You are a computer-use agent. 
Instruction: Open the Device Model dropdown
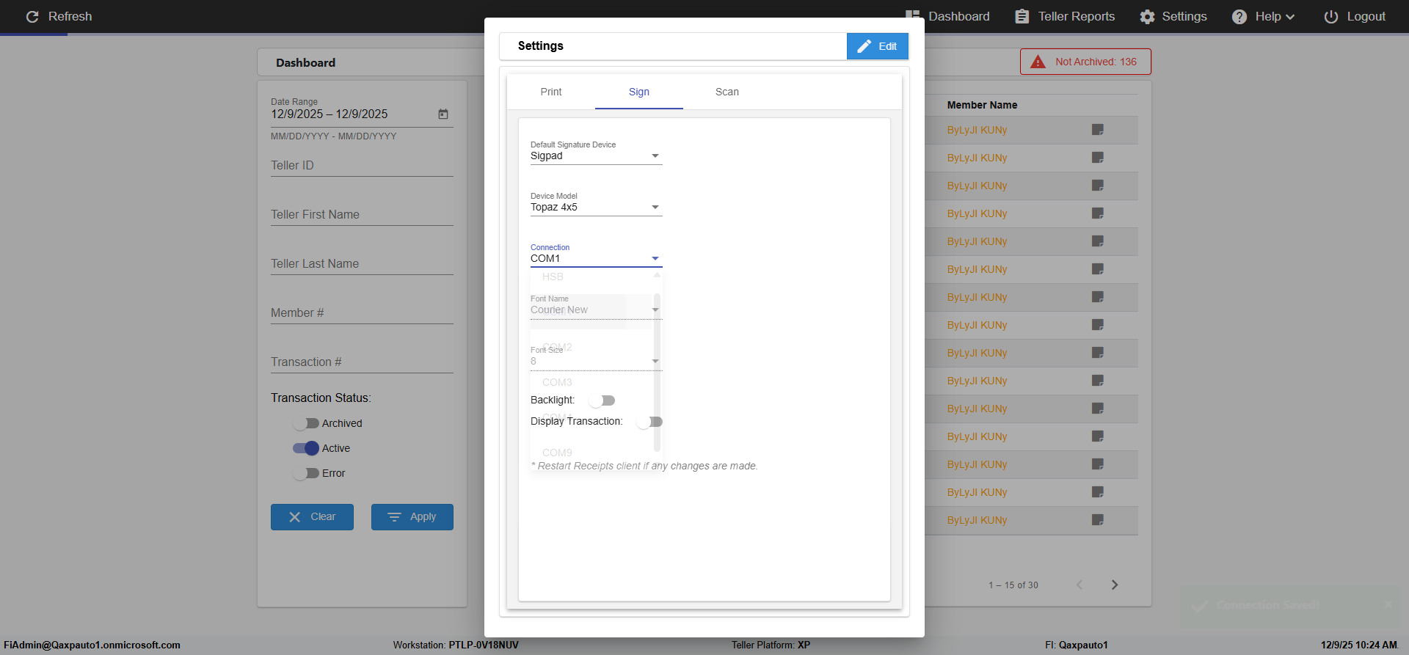[596, 207]
